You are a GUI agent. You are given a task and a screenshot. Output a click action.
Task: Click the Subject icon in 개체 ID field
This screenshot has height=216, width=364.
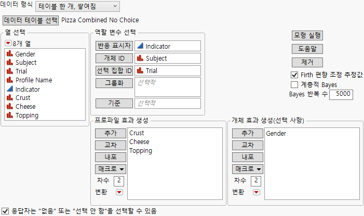(x=140, y=59)
